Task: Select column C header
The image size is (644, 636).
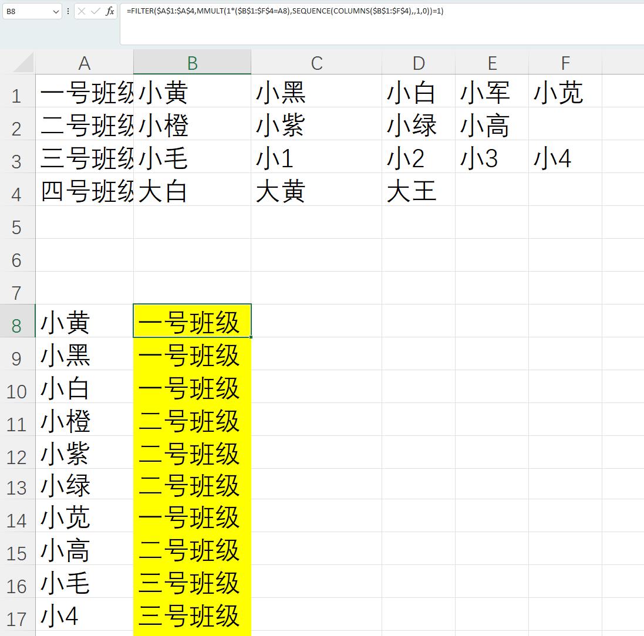Action: coord(316,62)
